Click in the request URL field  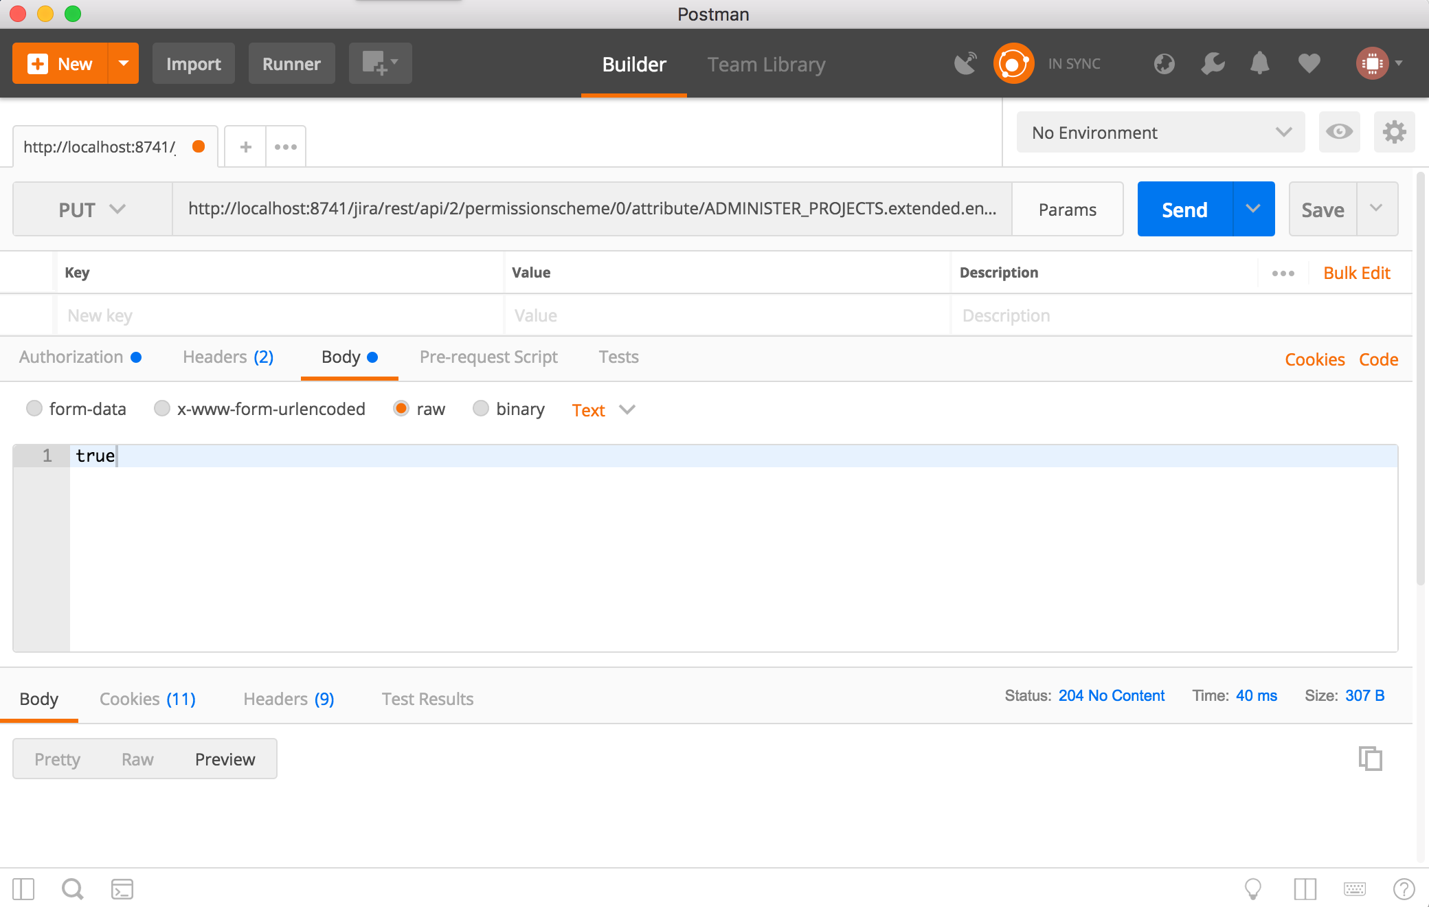(x=592, y=209)
